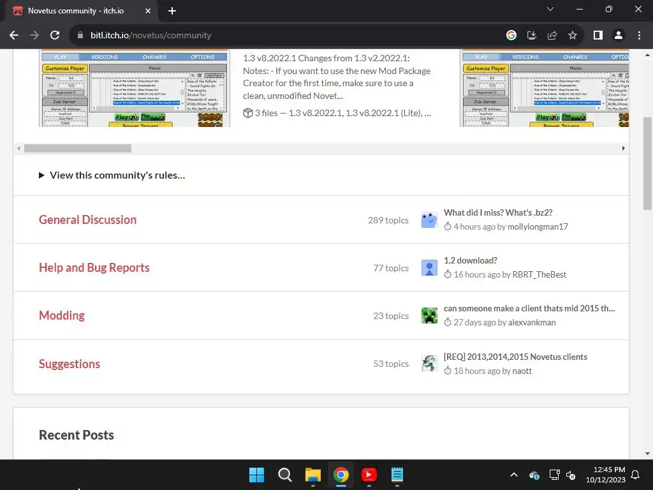Open the network status tray icon

[554, 475]
